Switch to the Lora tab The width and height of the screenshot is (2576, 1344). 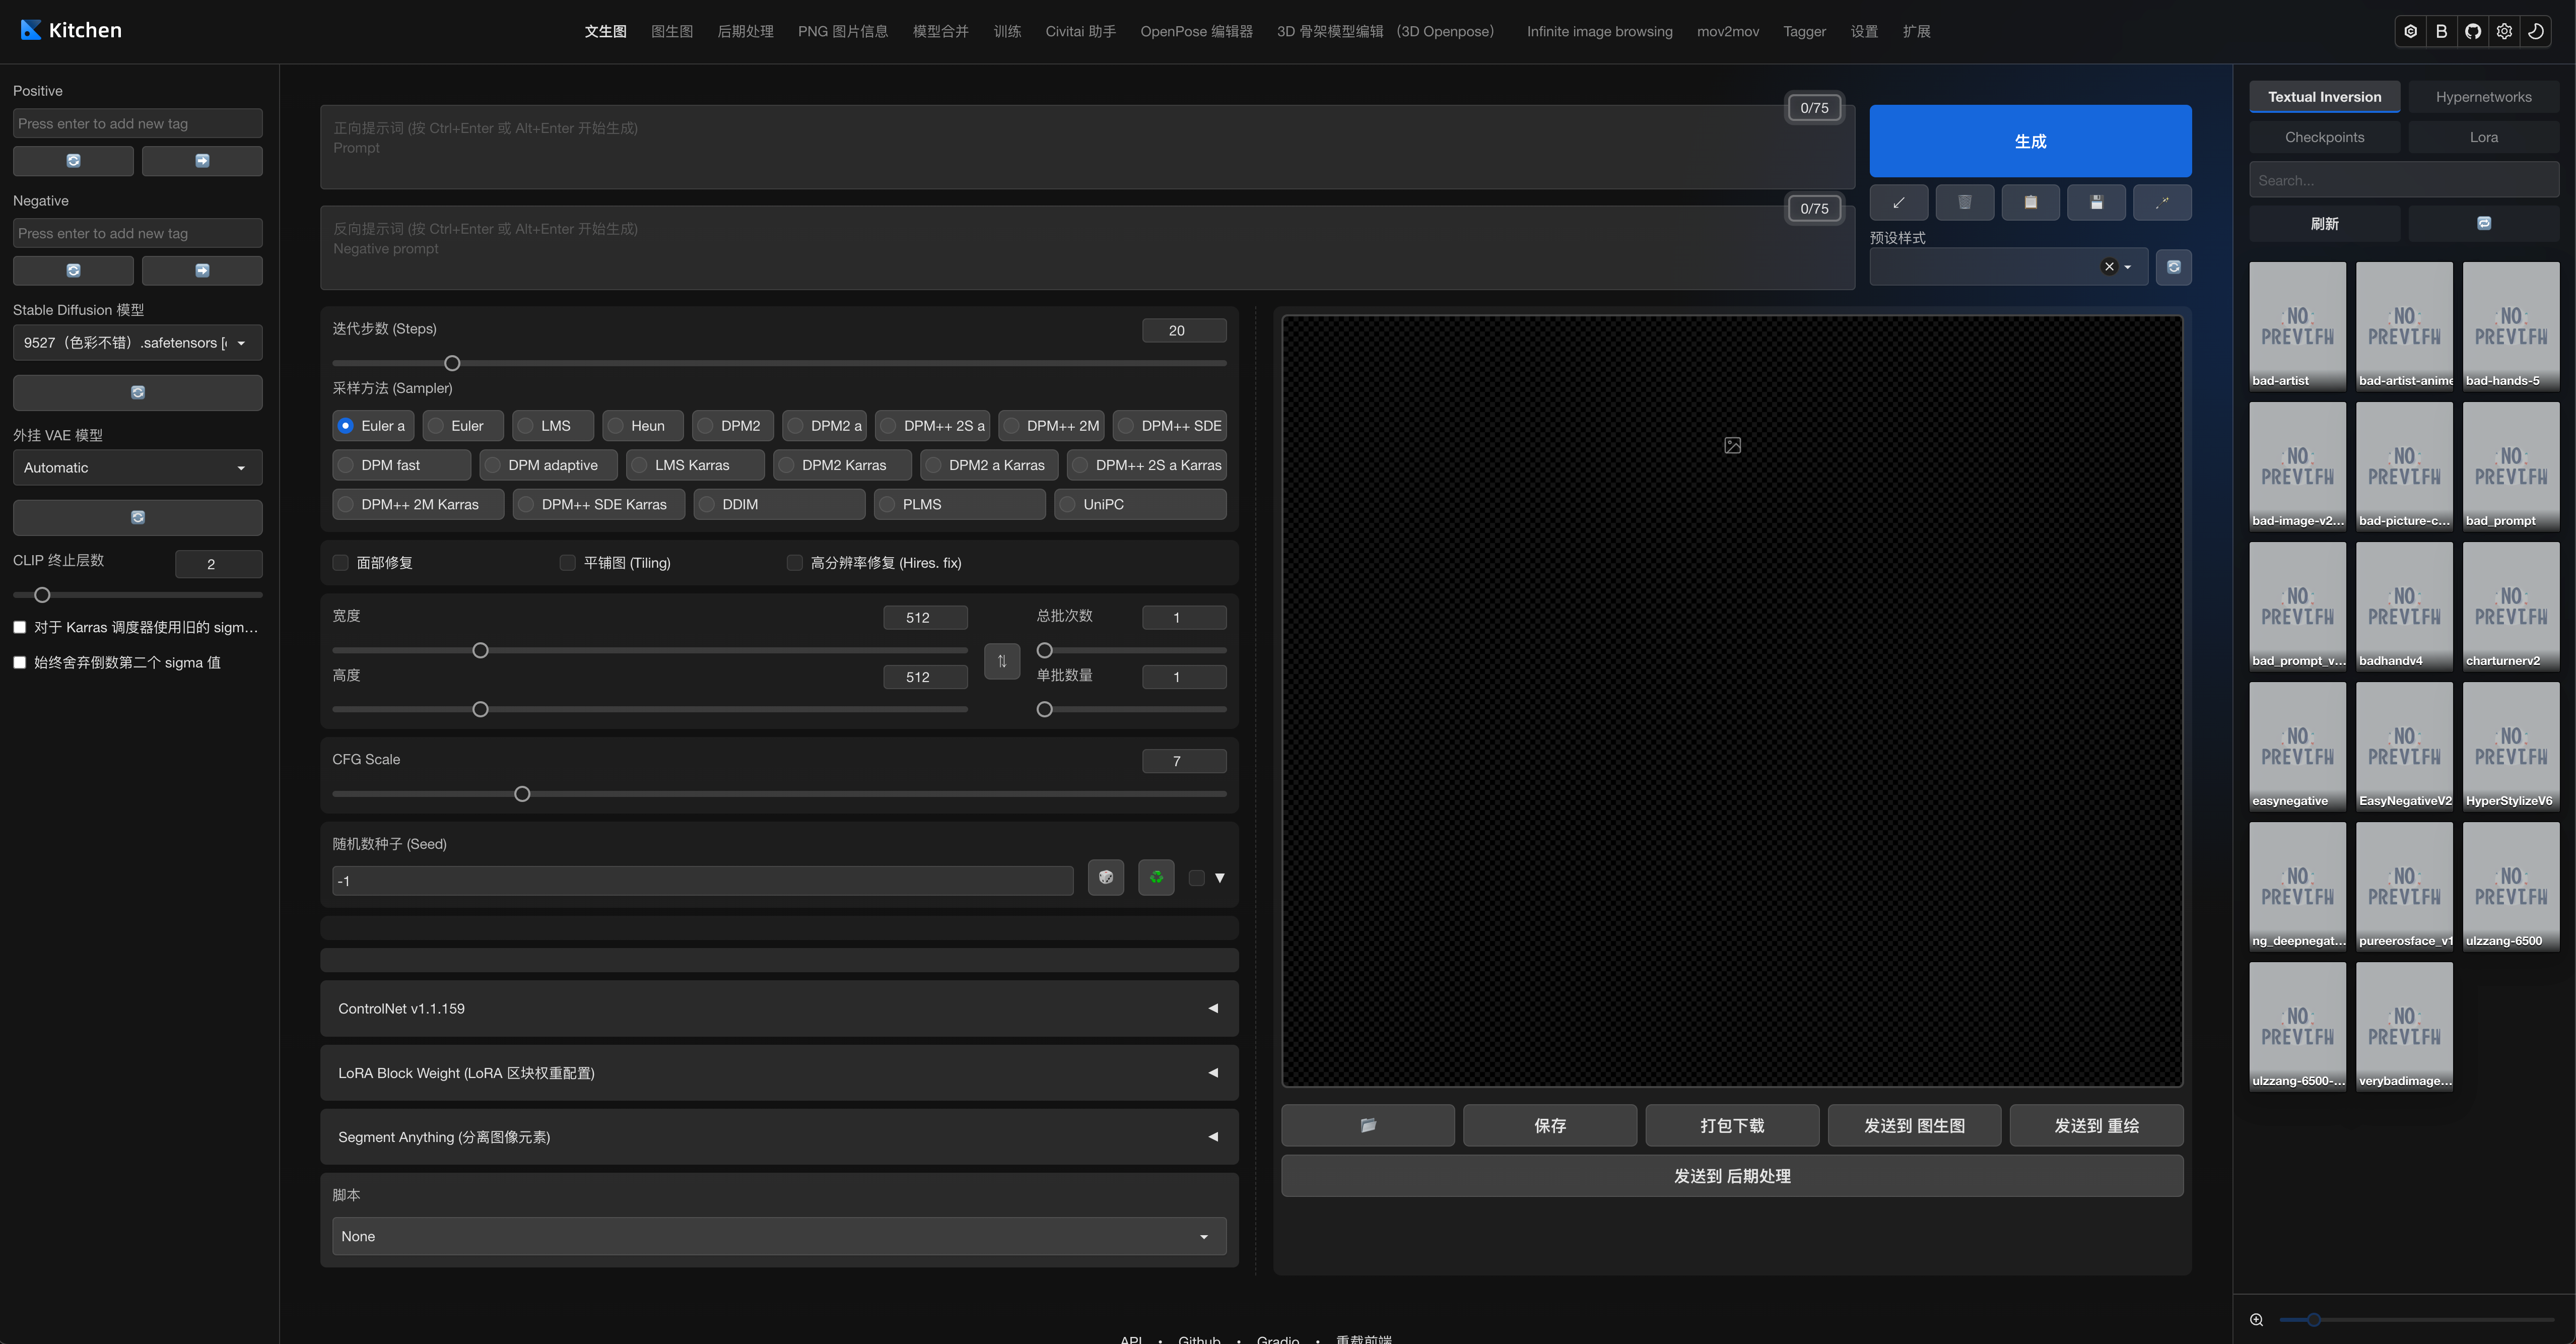(2483, 137)
